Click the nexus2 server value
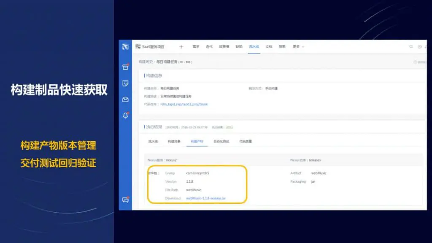This screenshot has height=243, width=432. point(171,160)
